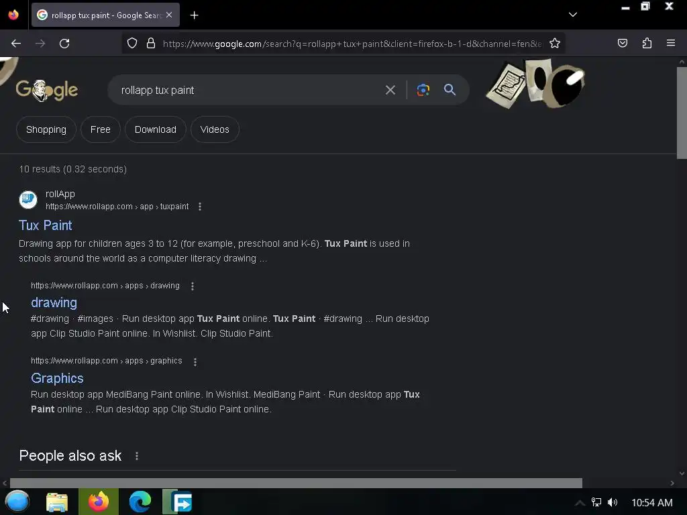The height and width of the screenshot is (515, 687).
Task: Open more options for rollApp tuxpaint result
Action: tap(200, 207)
